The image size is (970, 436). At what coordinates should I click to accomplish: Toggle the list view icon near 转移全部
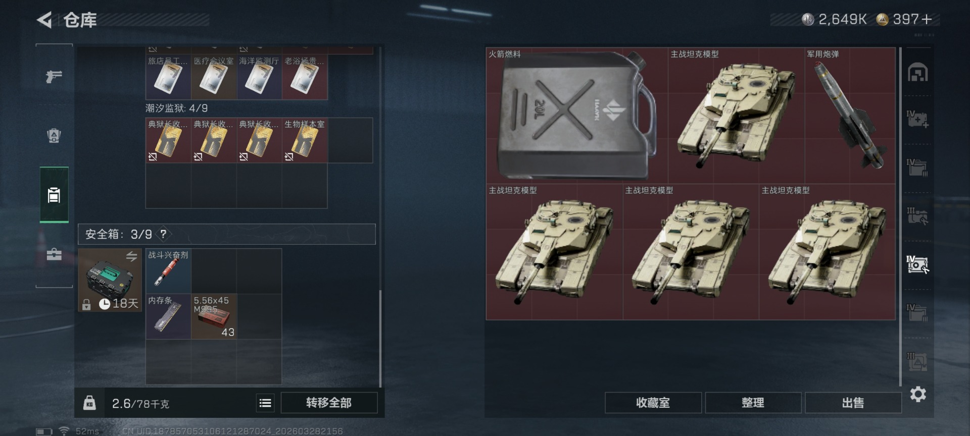coord(265,403)
